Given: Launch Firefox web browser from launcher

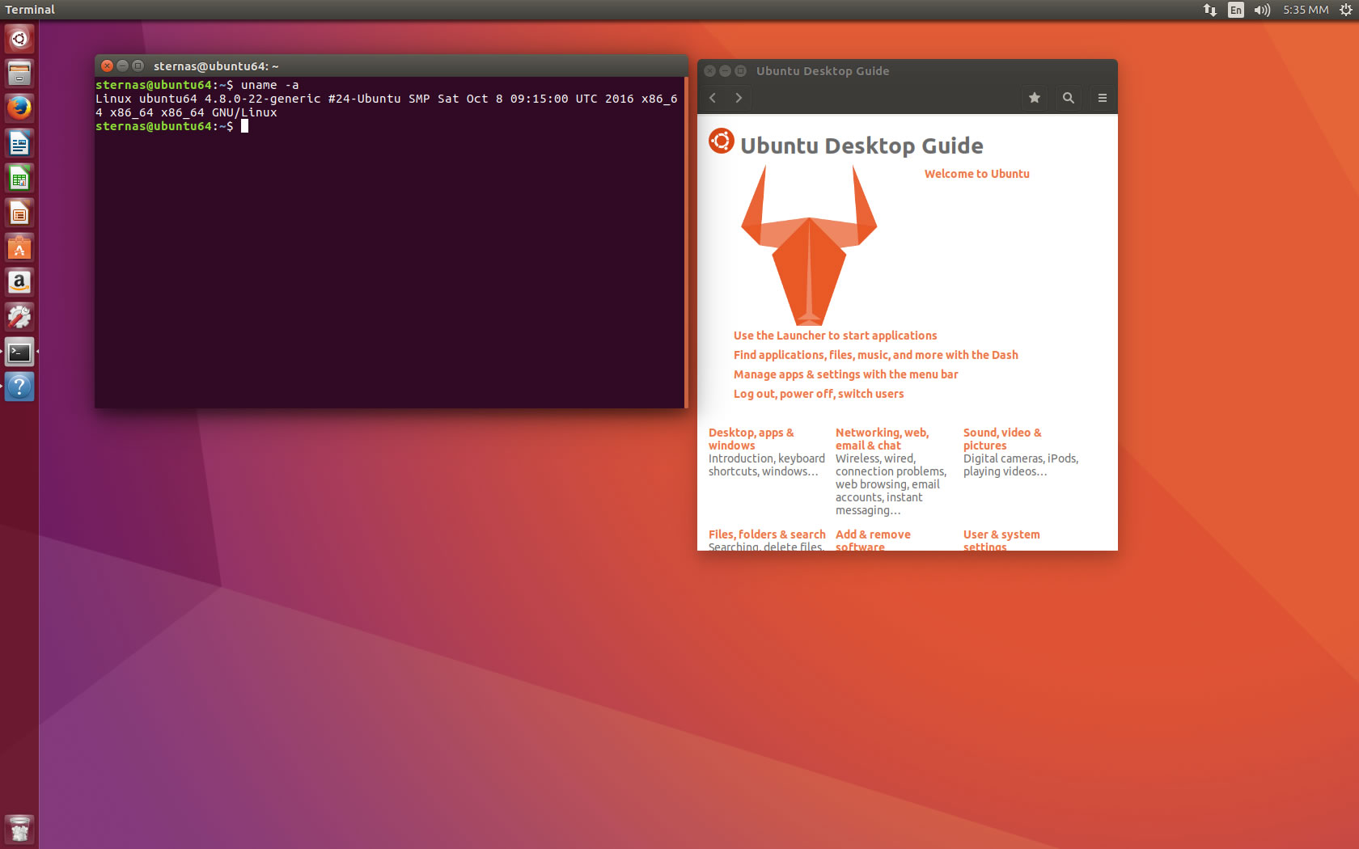Looking at the screenshot, I should [19, 108].
